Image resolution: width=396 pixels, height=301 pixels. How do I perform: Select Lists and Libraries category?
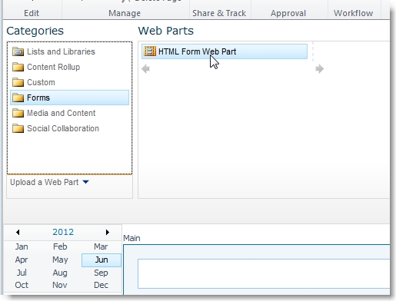click(x=61, y=51)
